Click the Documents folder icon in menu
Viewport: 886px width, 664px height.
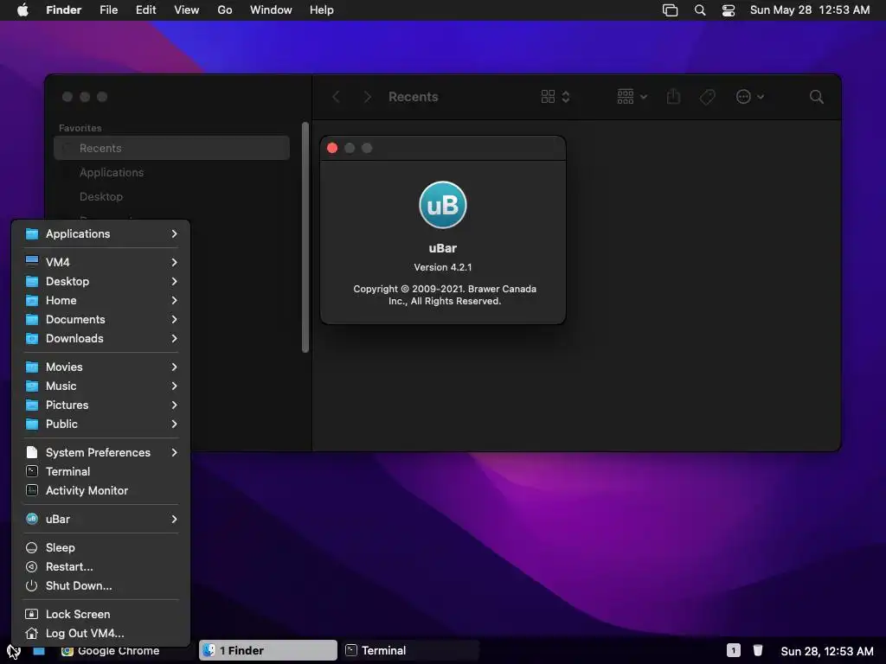tap(32, 320)
